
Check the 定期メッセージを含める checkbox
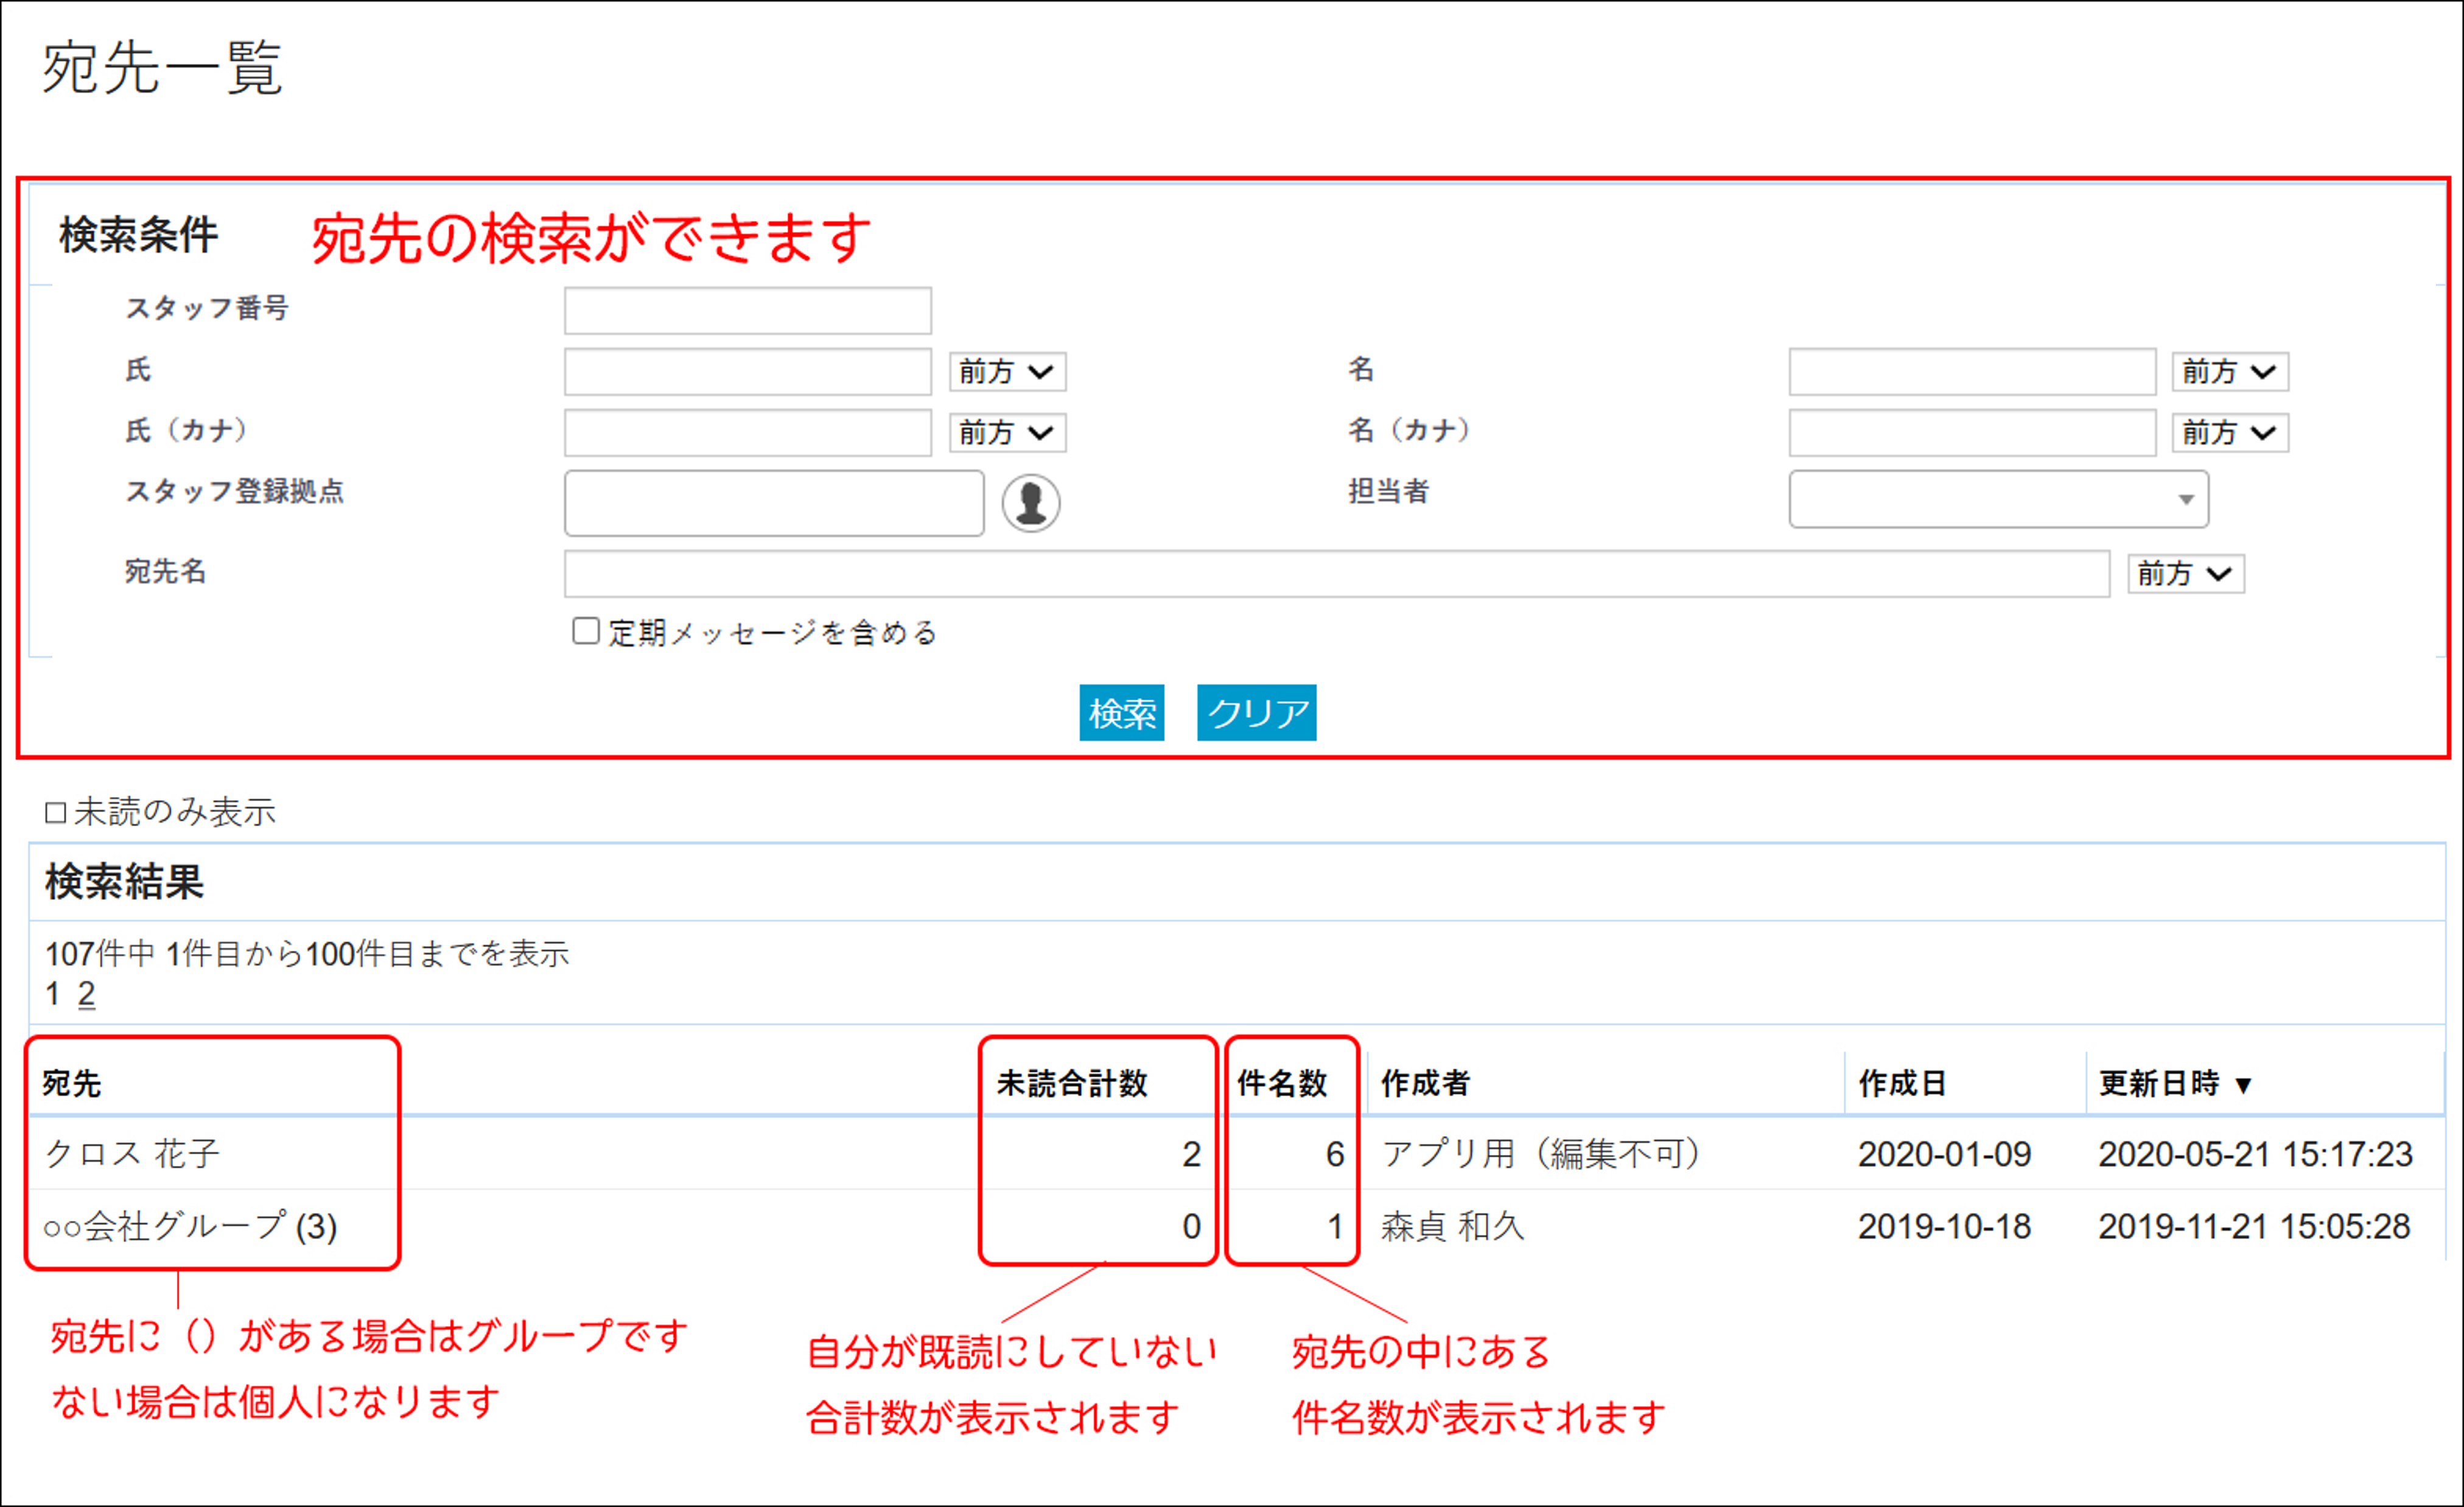[585, 631]
